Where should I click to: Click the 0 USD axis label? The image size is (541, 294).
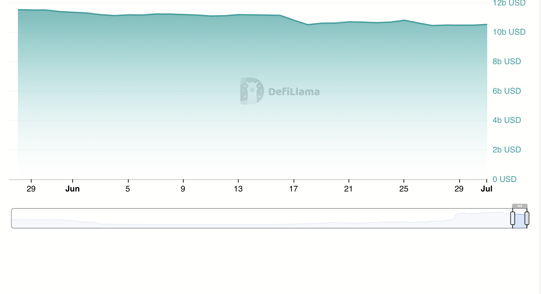pos(504,179)
